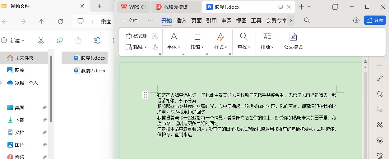The height and width of the screenshot is (159, 389).
Task: Open the 排版 layout dropdown
Action: [x=267, y=41]
